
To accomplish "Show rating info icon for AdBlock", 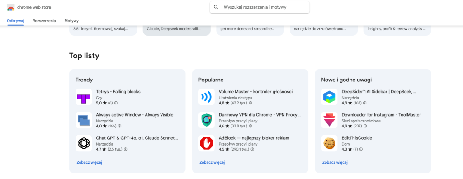I will (252, 149).
